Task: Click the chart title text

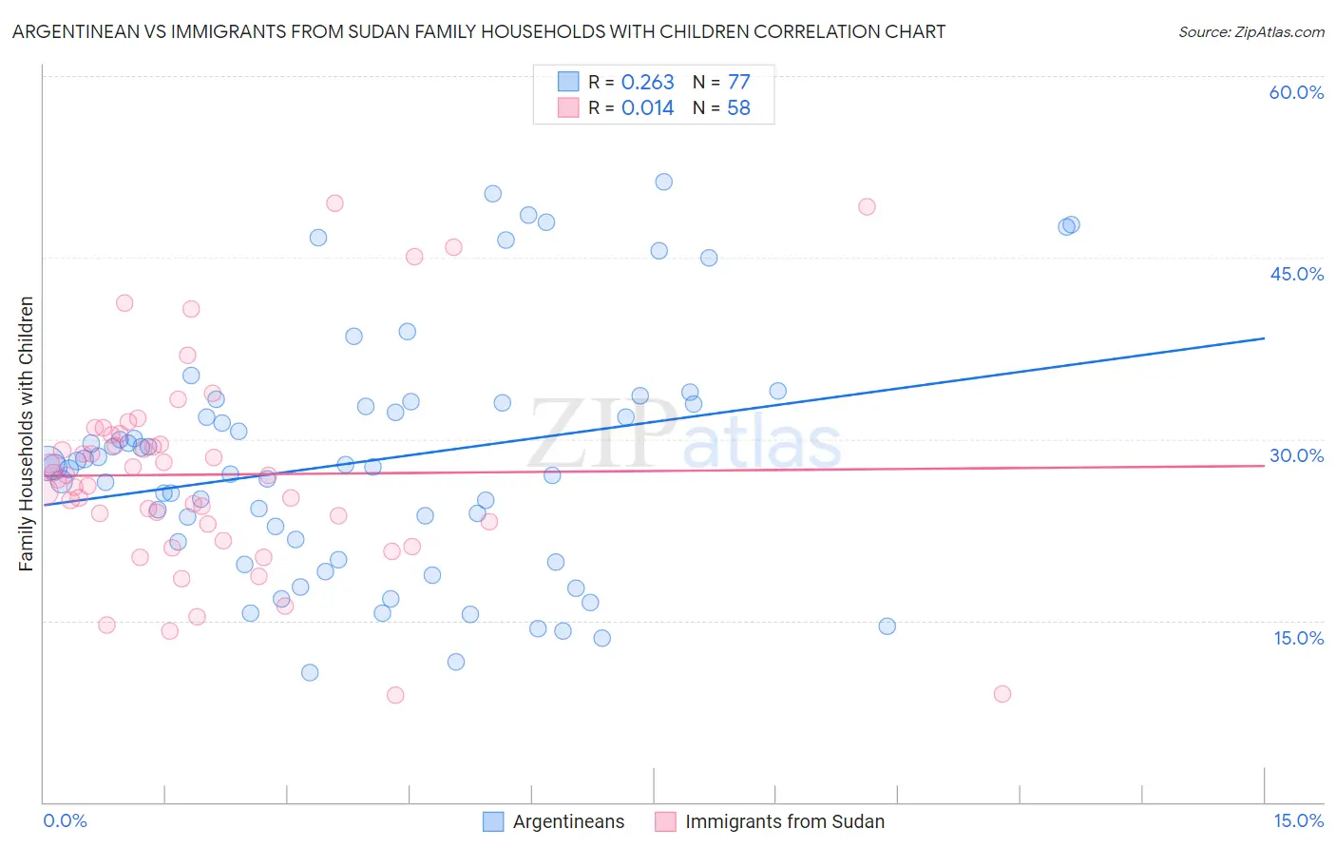Action: coord(478,31)
